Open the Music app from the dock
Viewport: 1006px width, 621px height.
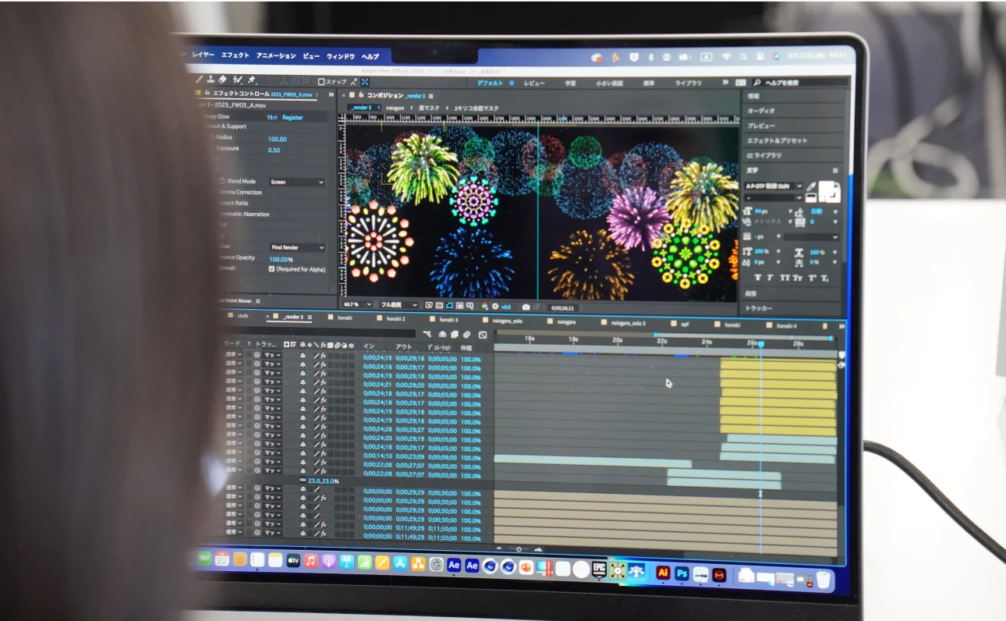pos(311,561)
